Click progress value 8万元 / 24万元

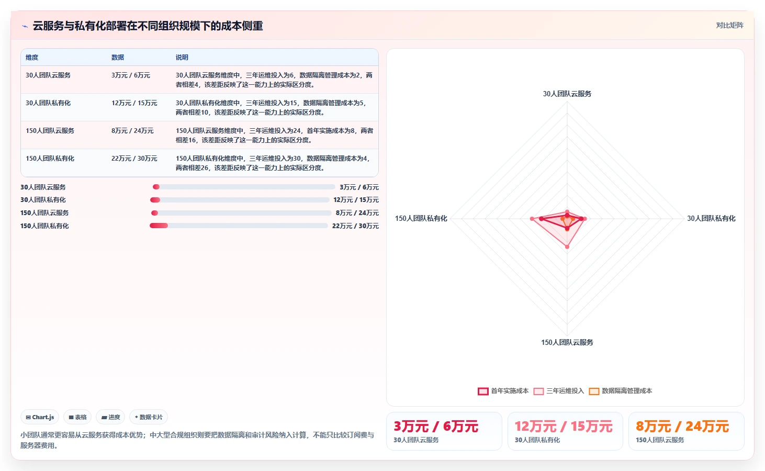tap(357, 213)
